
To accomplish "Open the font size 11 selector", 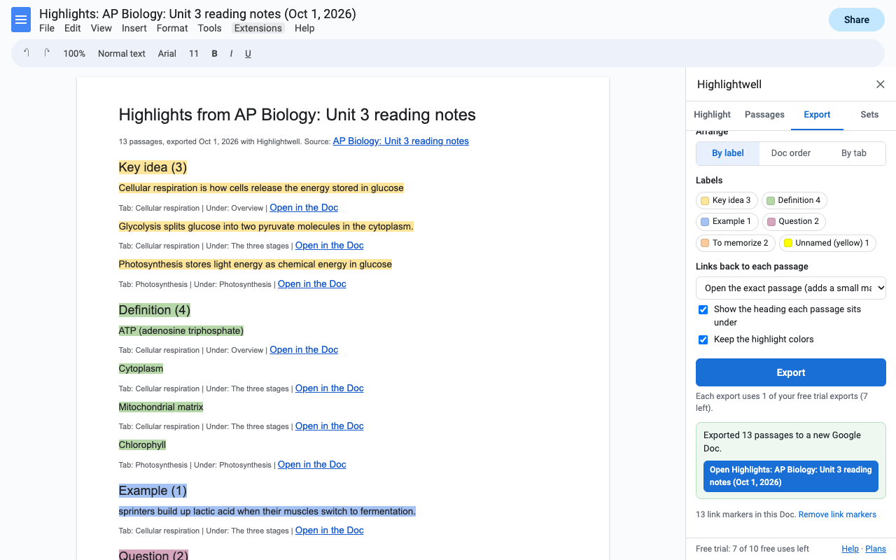I will [194, 53].
